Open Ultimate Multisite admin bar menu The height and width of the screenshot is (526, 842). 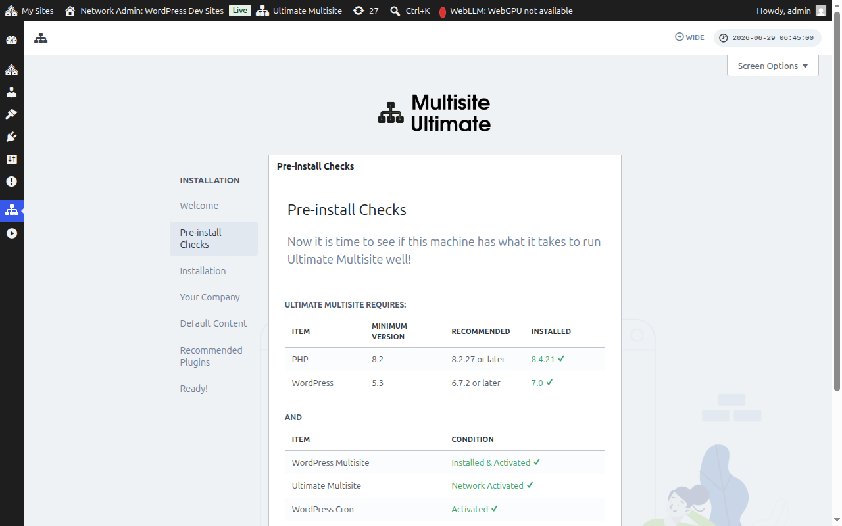299,11
